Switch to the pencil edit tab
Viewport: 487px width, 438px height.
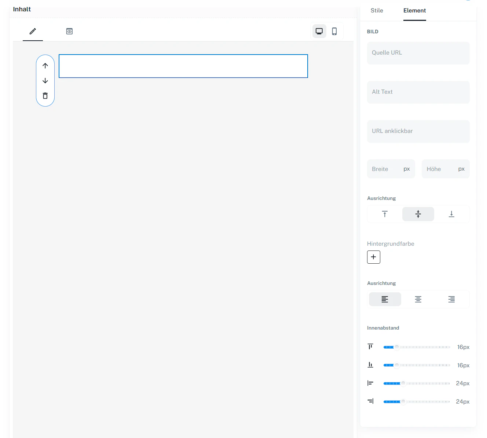tap(33, 31)
